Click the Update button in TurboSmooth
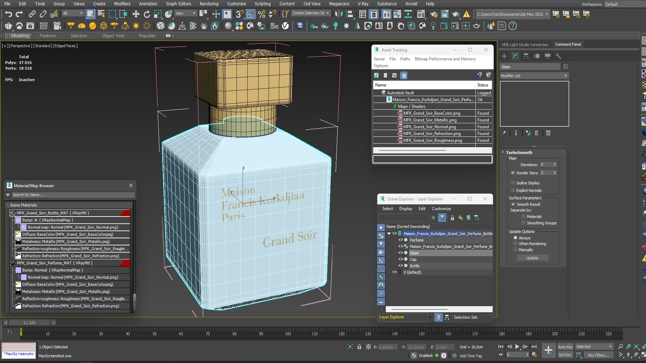The width and height of the screenshot is (646, 363). (x=532, y=258)
